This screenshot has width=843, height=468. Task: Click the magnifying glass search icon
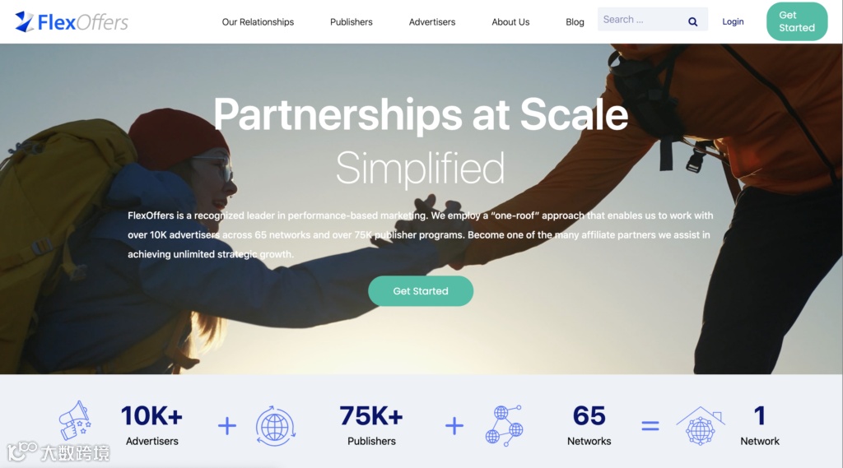pos(692,21)
